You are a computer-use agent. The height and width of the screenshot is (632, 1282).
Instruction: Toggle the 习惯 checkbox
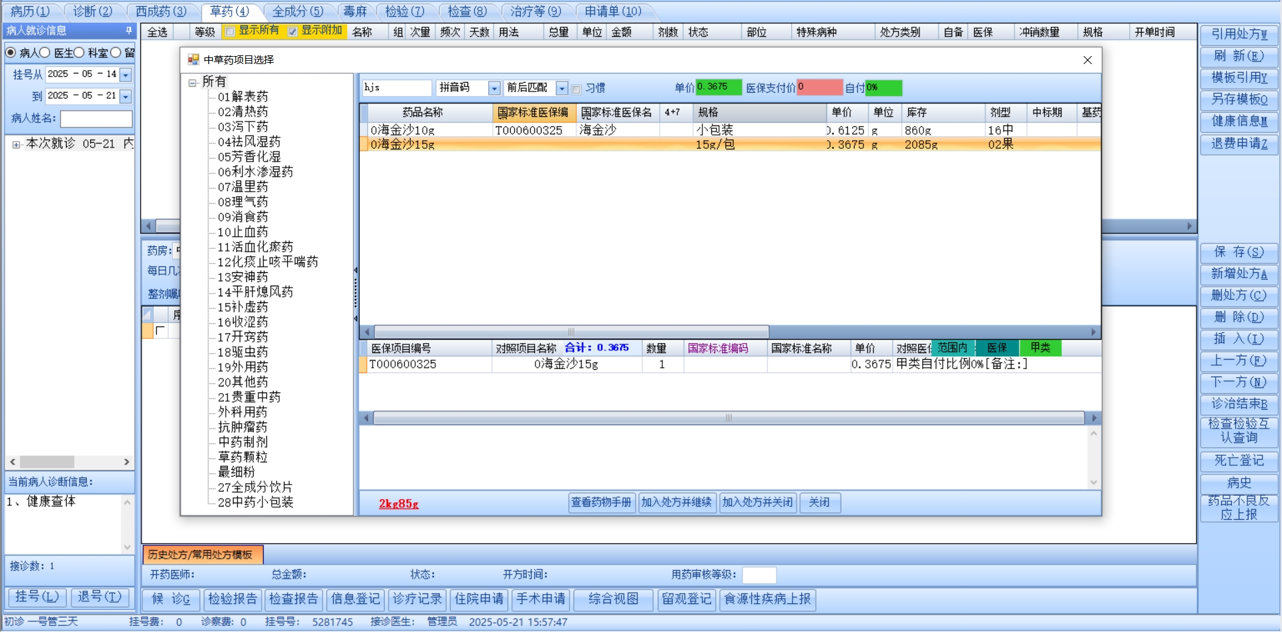[576, 89]
